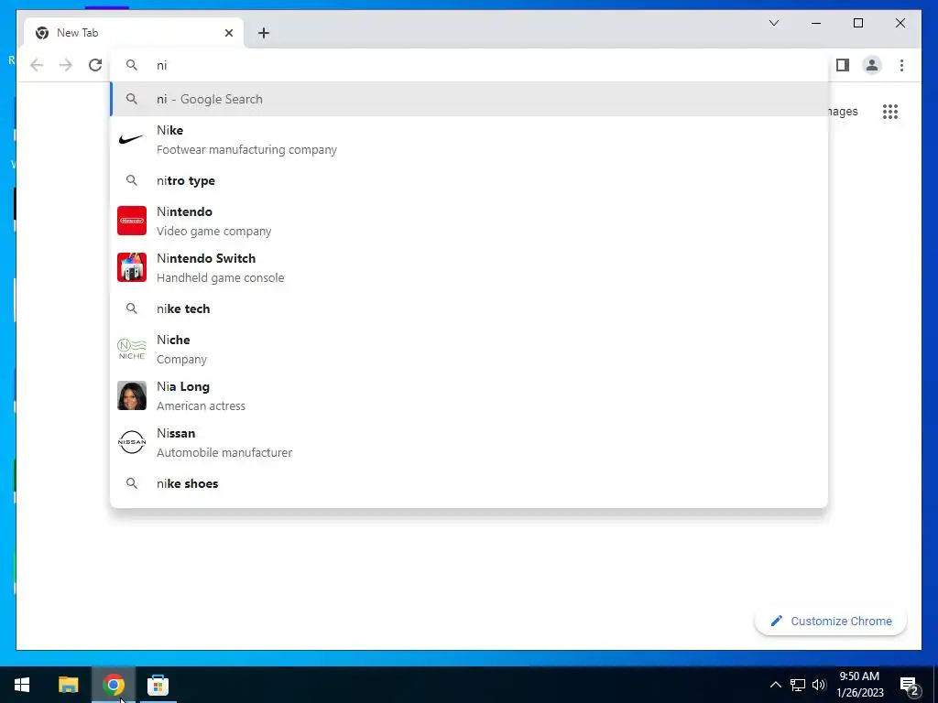
Task: Click the taskbar clock showing 9:50 AM
Action: tap(859, 685)
